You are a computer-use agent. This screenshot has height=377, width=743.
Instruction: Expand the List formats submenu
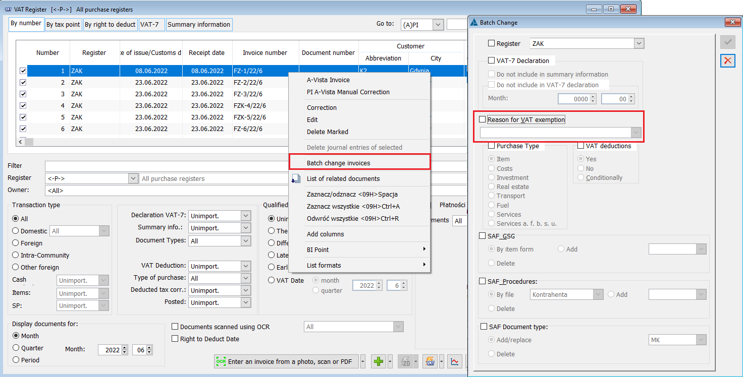click(359, 265)
